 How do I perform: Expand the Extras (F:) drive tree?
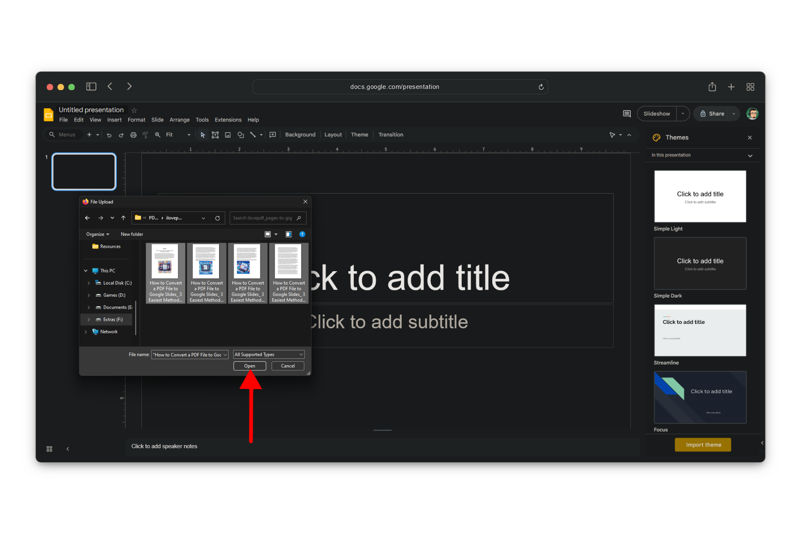[x=89, y=320]
